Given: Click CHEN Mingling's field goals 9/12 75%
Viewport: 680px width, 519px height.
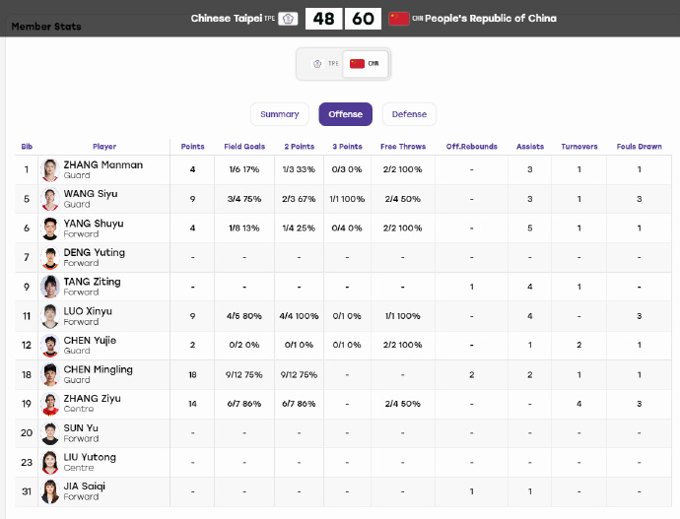Looking at the screenshot, I should [x=244, y=375].
